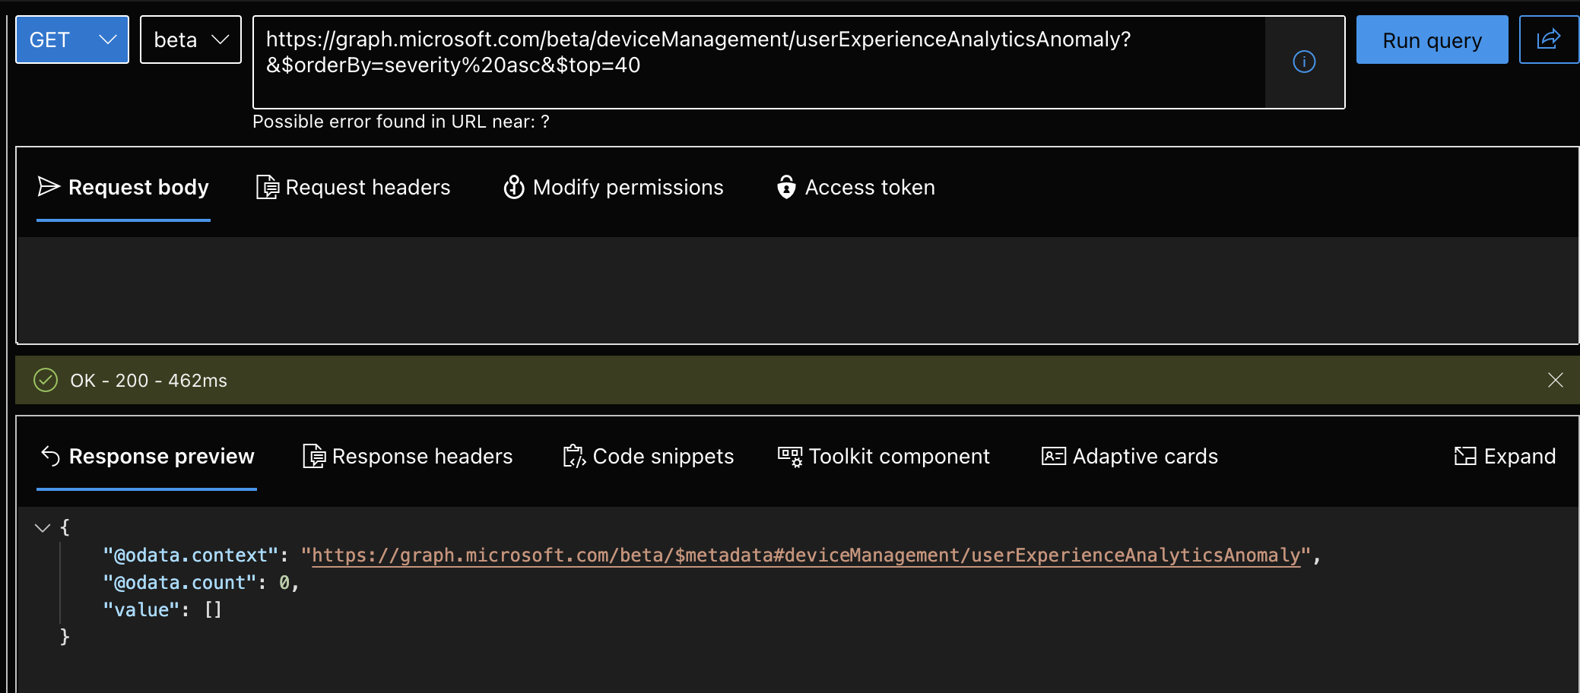1580x693 pixels.
Task: Click the Adaptive cards card icon
Action: (1052, 456)
